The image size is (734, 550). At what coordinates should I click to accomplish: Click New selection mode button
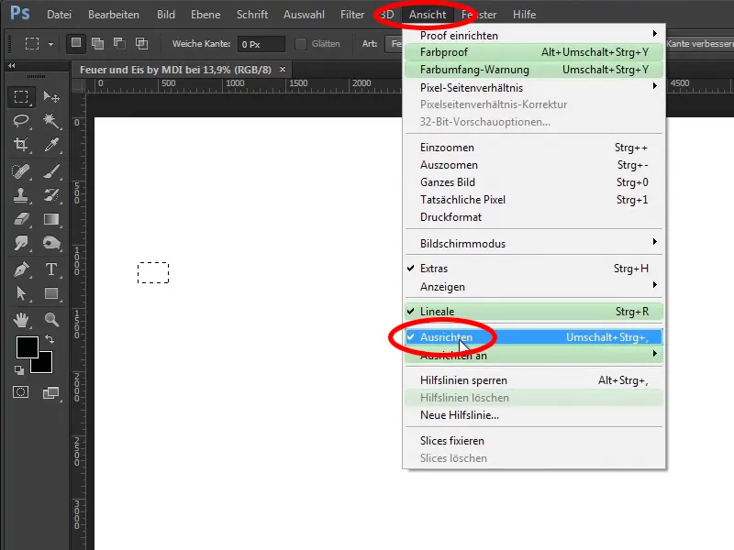coord(76,43)
